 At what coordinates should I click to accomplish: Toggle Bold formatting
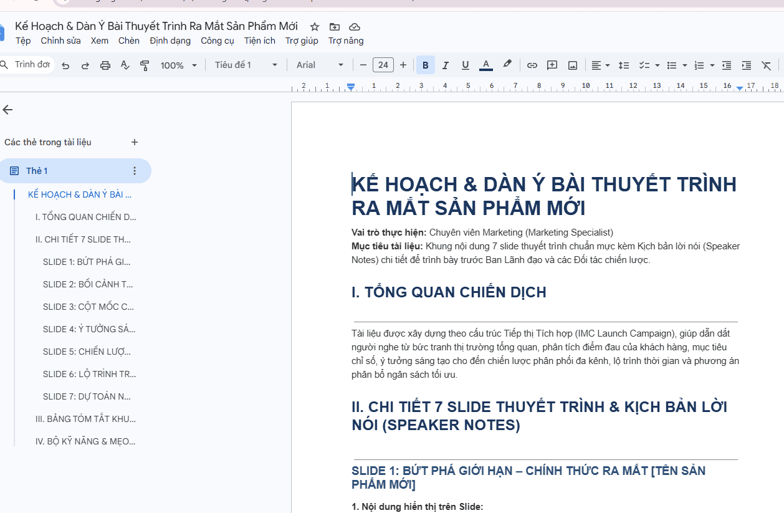pos(425,65)
